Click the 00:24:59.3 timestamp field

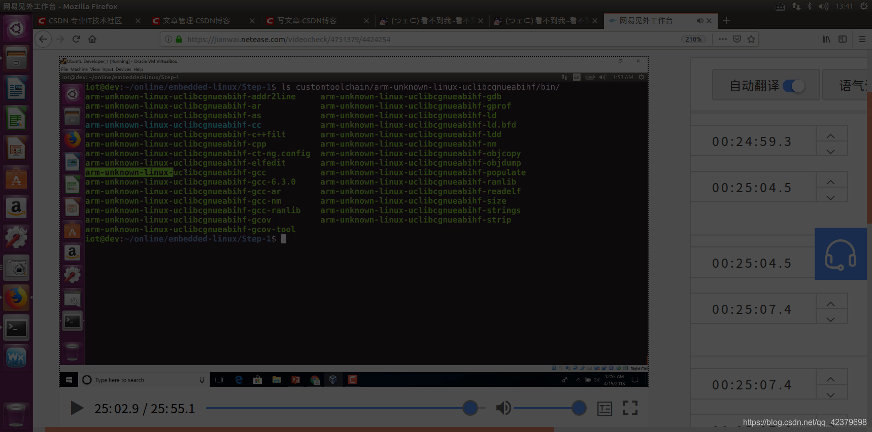pos(752,141)
